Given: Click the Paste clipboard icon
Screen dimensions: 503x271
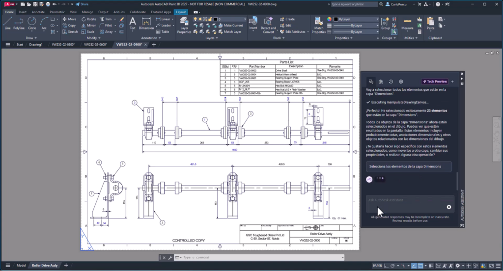Looking at the screenshot, I should click(430, 24).
